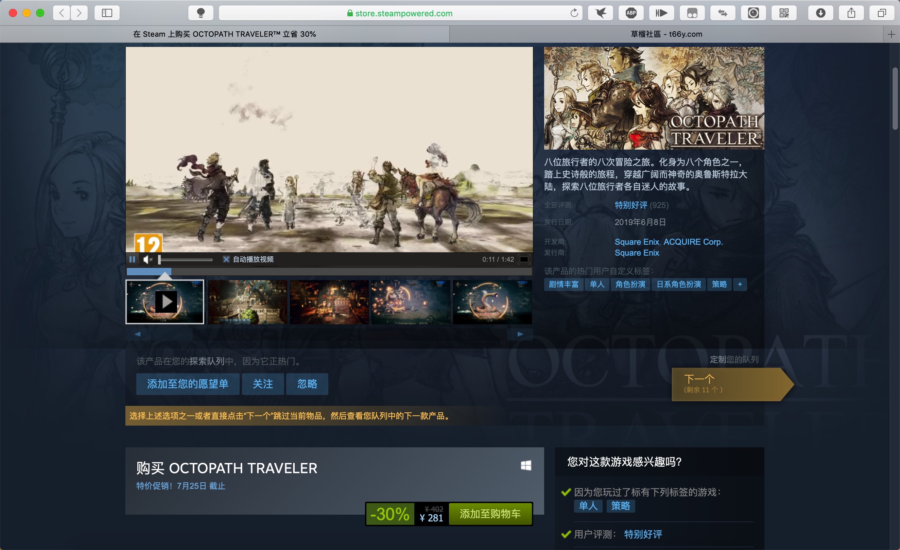Viewport: 900px width, 550px height.
Task: Click the double-arrow swap extension icon
Action: pyautogui.click(x=723, y=13)
